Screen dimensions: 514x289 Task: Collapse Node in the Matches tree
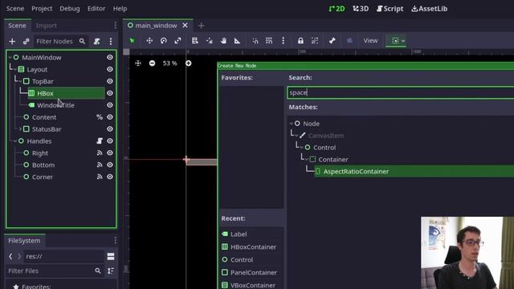click(291, 124)
